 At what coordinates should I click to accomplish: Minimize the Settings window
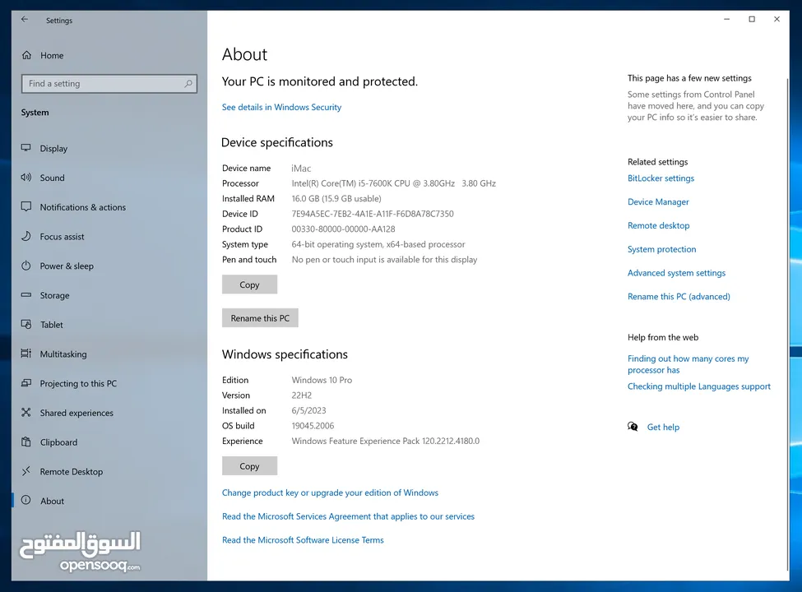point(727,20)
